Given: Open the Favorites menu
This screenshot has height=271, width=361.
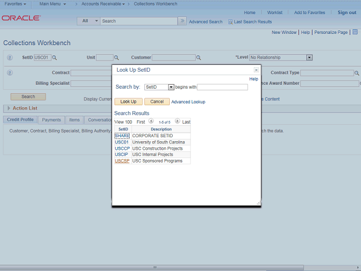Looking at the screenshot, I should coord(15,4).
